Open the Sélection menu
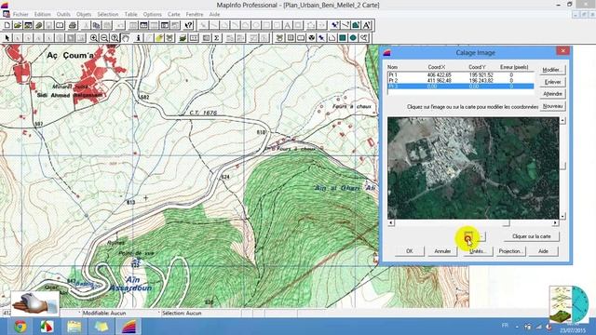This screenshot has width=596, height=335. click(x=108, y=15)
